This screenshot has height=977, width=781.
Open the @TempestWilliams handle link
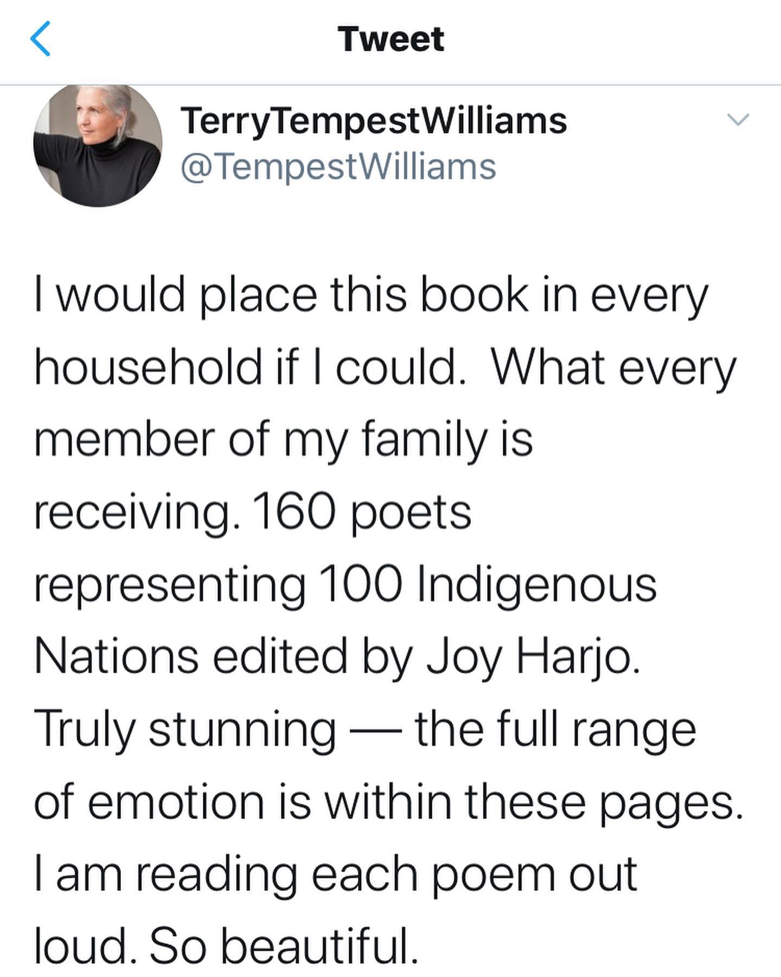point(338,167)
